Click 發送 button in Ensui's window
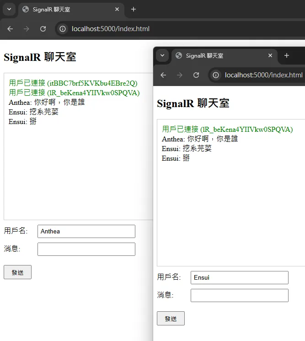 [171, 319]
